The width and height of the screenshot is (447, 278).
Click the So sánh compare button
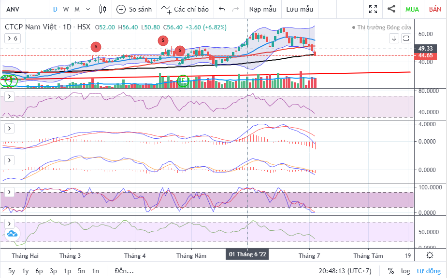click(x=135, y=9)
